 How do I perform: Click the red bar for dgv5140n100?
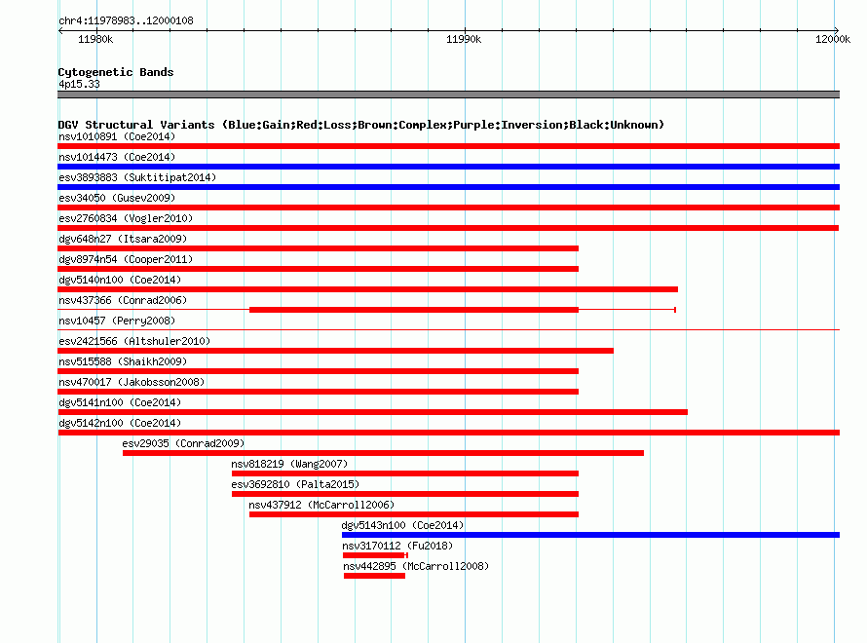tap(367, 289)
